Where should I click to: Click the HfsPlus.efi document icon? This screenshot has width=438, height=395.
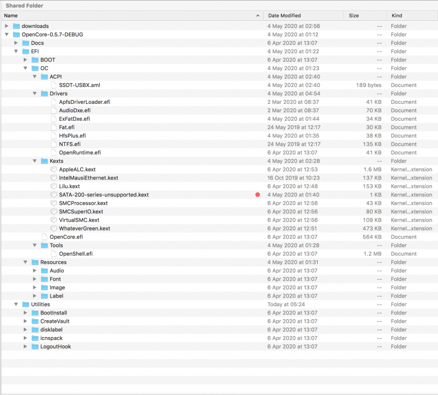[x=54, y=136]
